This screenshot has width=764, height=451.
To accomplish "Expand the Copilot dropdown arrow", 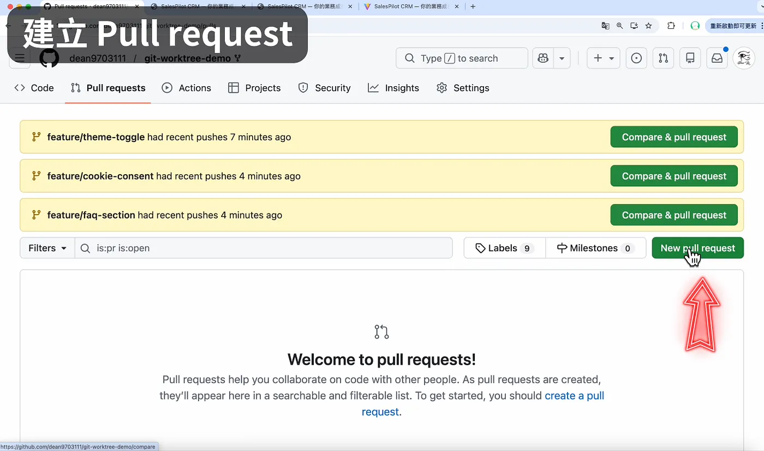I will tap(562, 58).
